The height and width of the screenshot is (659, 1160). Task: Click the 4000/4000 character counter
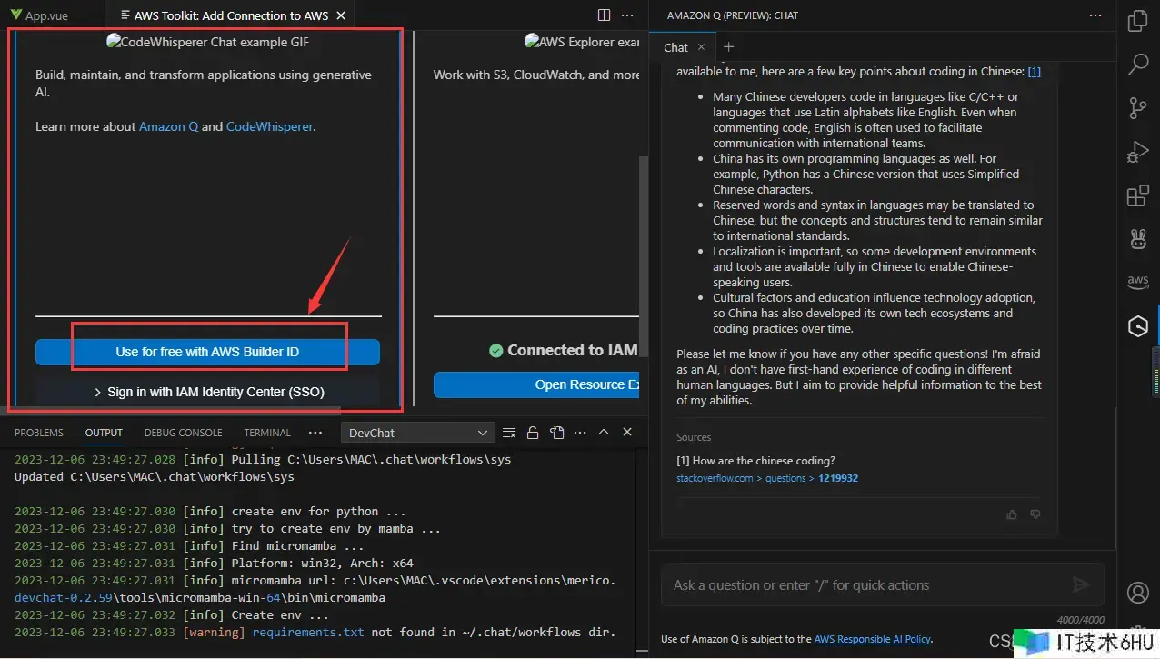point(1080,620)
